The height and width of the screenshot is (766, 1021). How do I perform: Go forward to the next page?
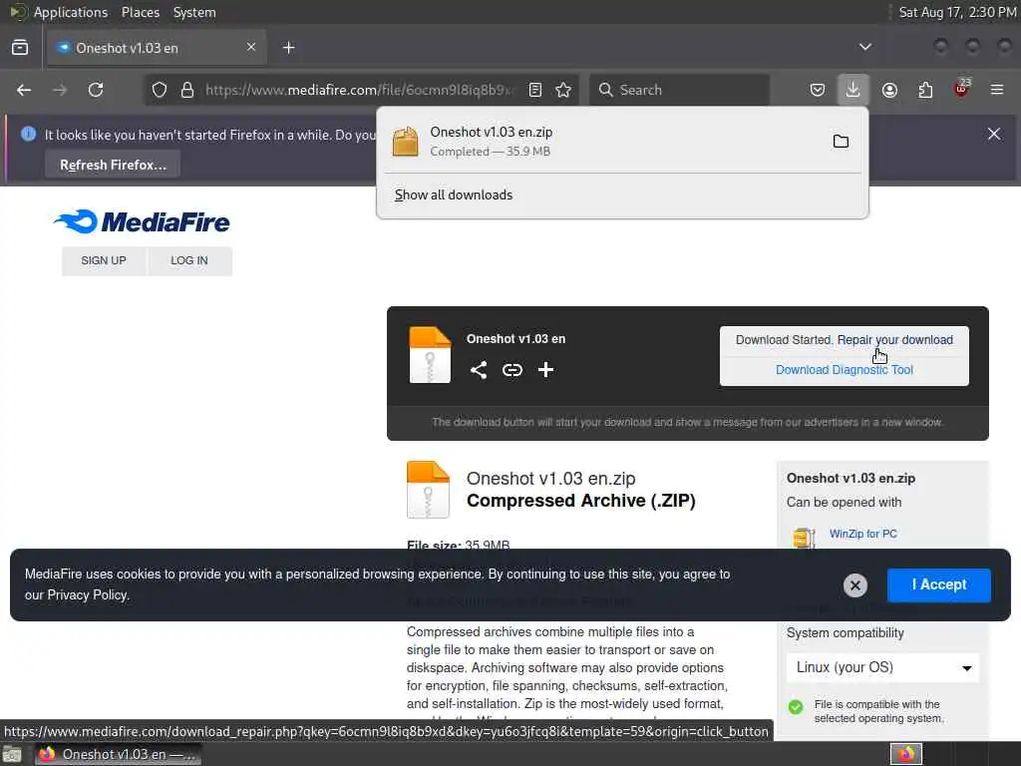tap(60, 90)
